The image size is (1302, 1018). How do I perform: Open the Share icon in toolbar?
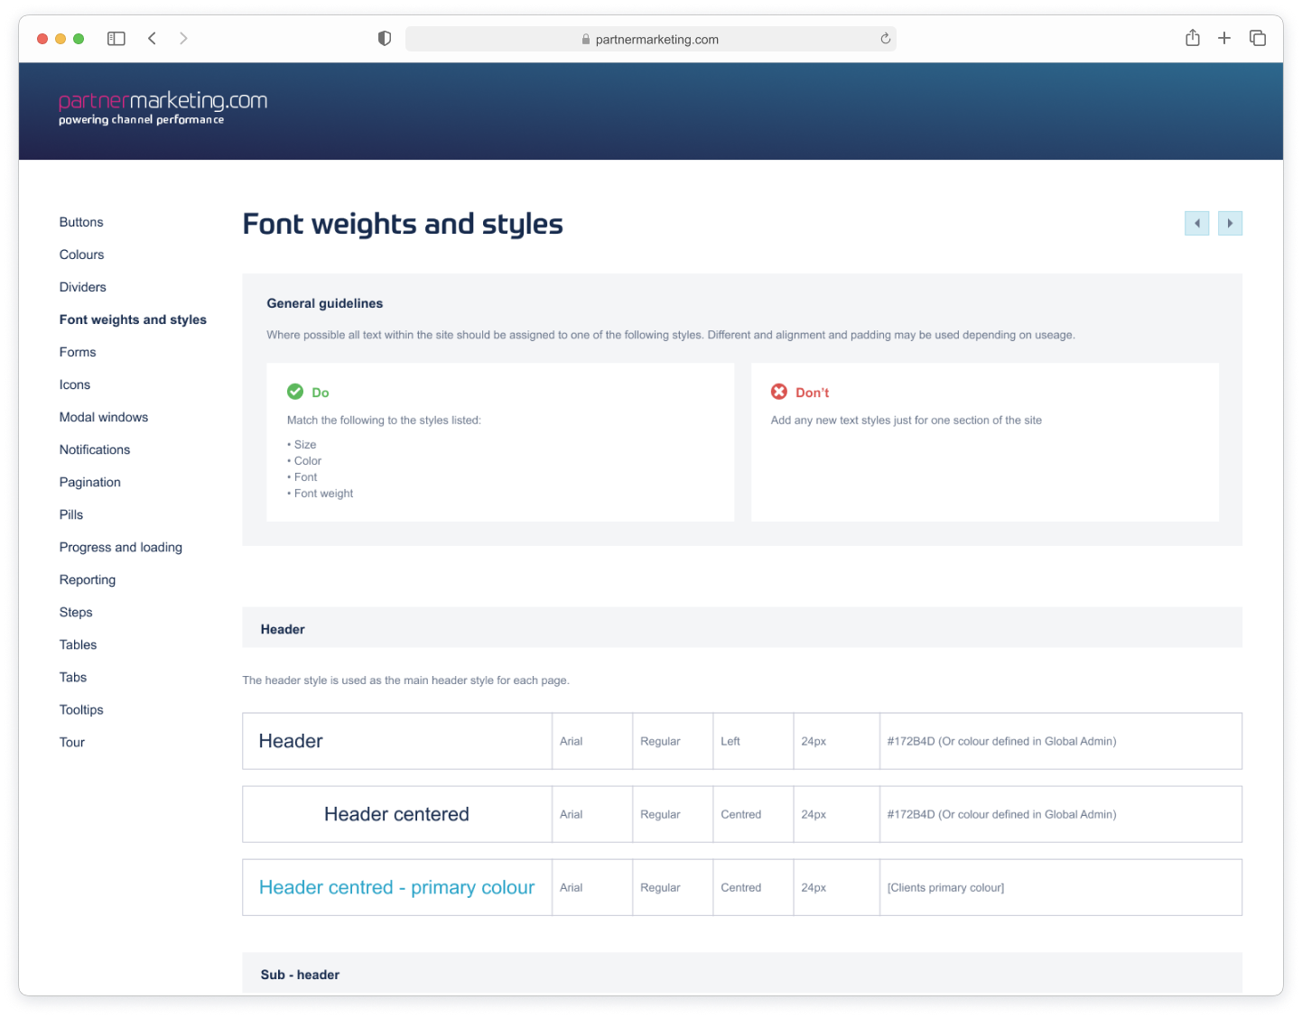(x=1192, y=38)
